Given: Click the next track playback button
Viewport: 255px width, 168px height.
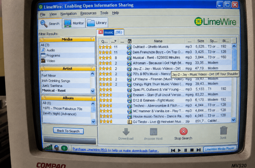Looking at the screenshot, I should (x=198, y=150).
